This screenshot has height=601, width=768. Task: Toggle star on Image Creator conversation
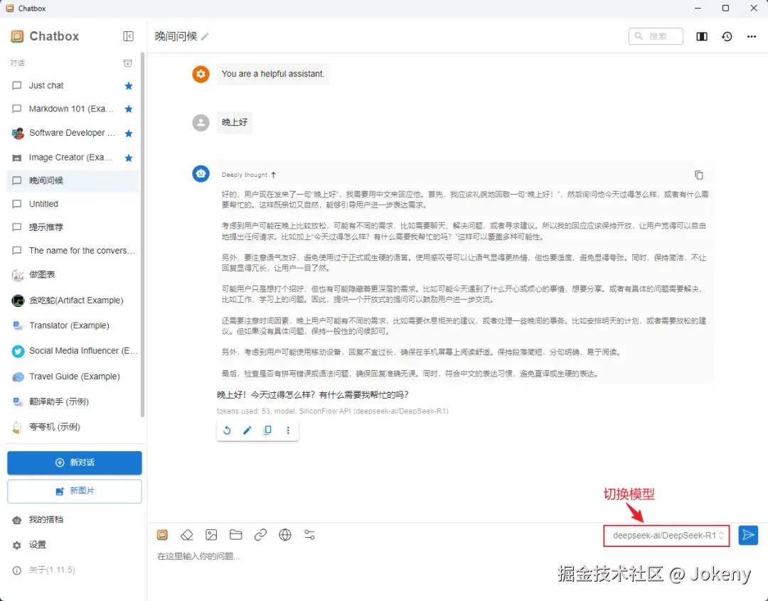(x=129, y=158)
